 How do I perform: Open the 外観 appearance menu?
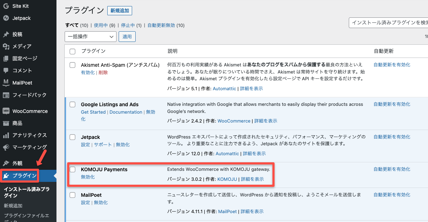click(17, 163)
